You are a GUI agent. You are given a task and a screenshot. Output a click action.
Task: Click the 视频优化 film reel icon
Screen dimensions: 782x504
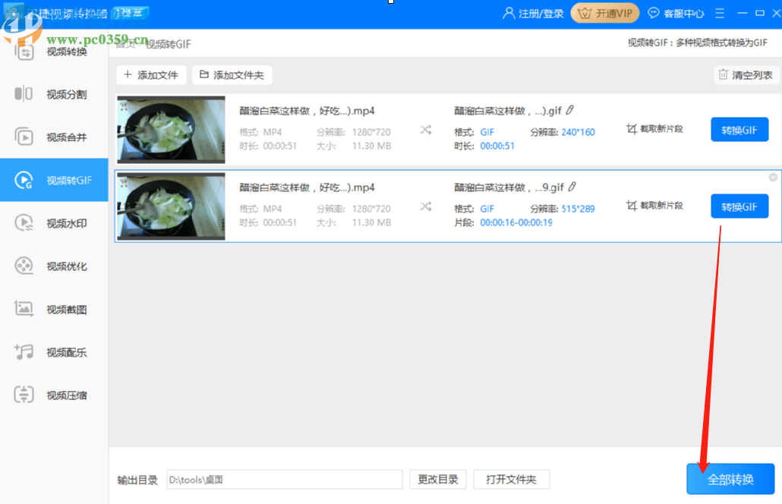click(24, 266)
